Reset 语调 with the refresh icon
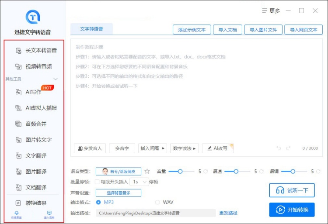 tap(318, 172)
